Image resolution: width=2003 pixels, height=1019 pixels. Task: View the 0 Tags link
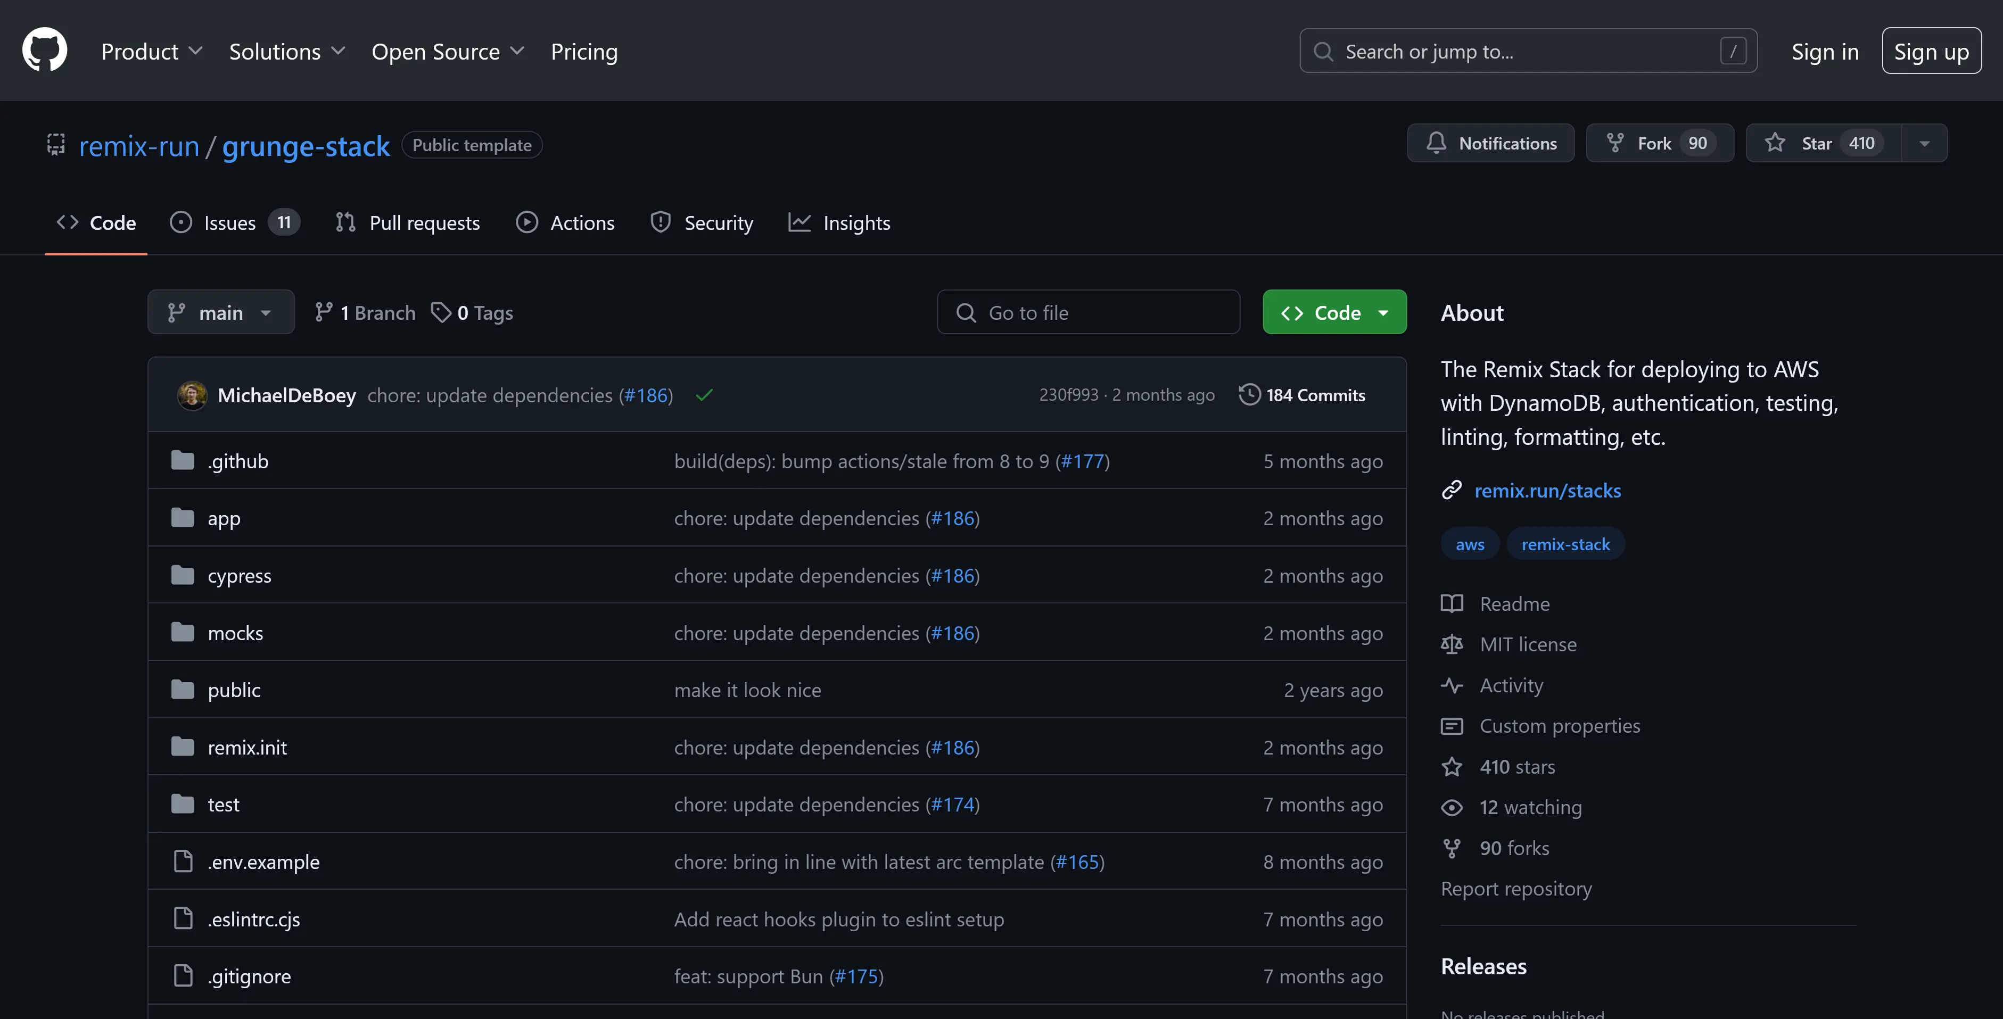472,312
